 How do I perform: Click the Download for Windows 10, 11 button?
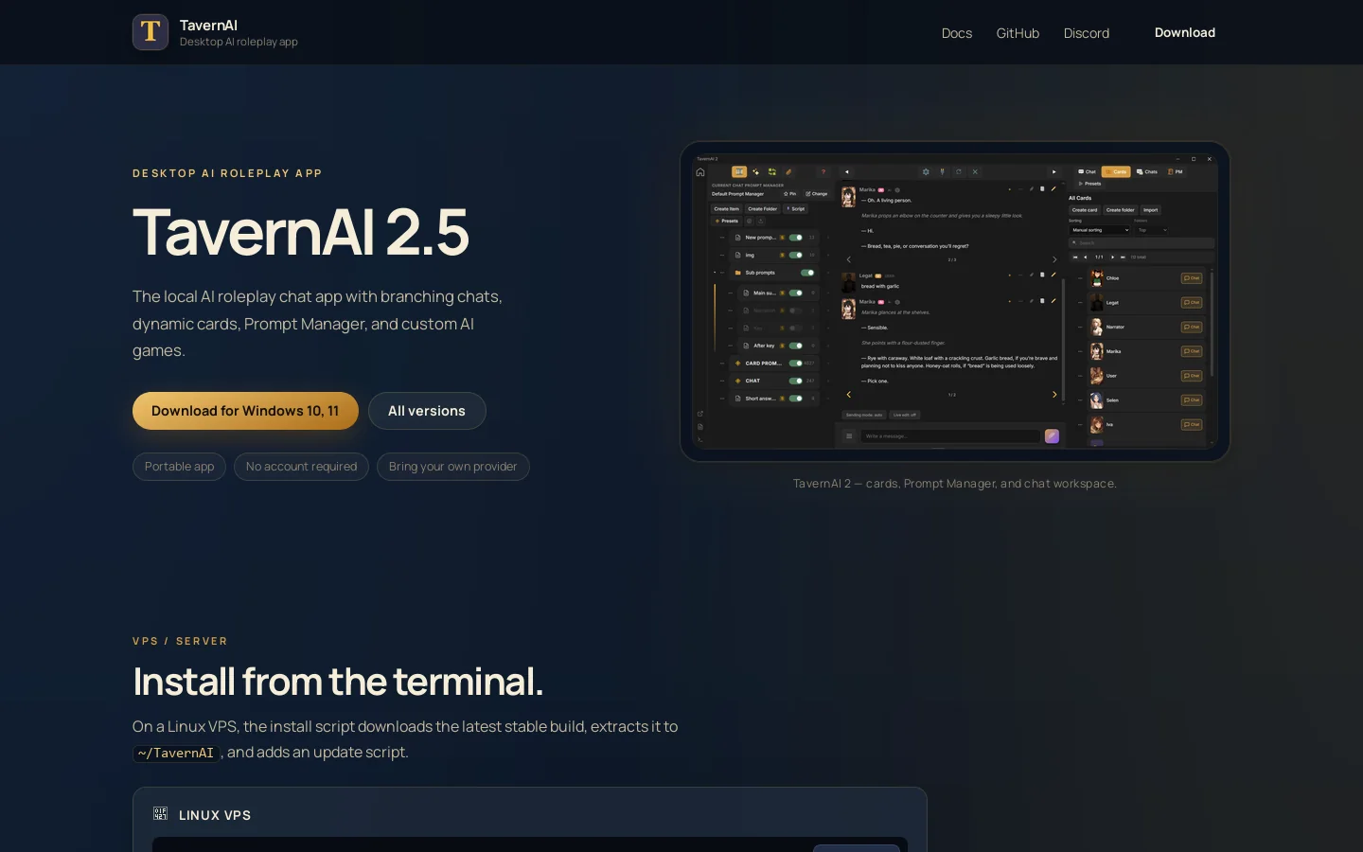245,411
